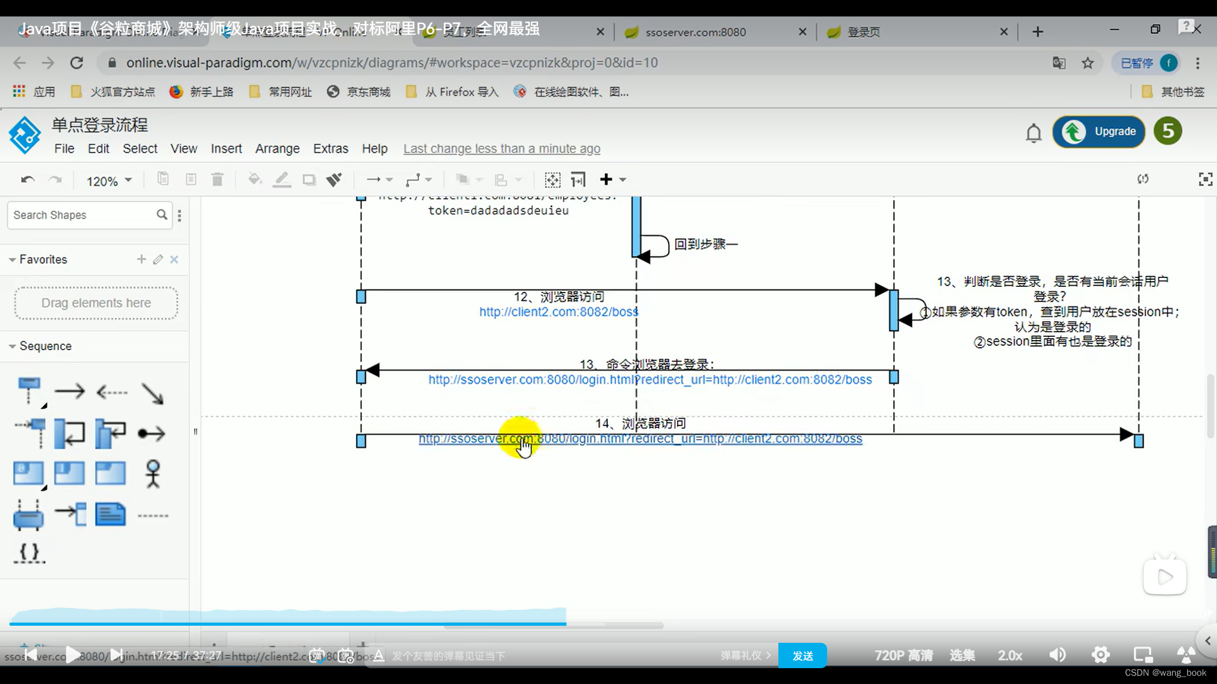The image size is (1217, 684).
Task: Open video settings gear
Action: pyautogui.click(x=1100, y=655)
